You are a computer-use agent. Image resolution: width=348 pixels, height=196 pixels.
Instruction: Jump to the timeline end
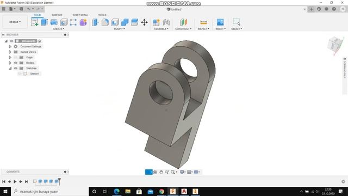point(27,181)
